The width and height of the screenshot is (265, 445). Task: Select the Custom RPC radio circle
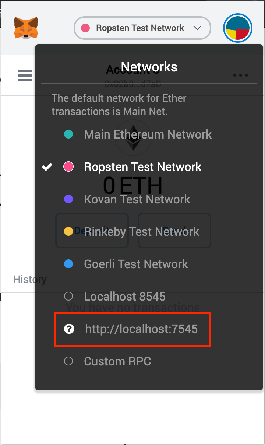[68, 361]
